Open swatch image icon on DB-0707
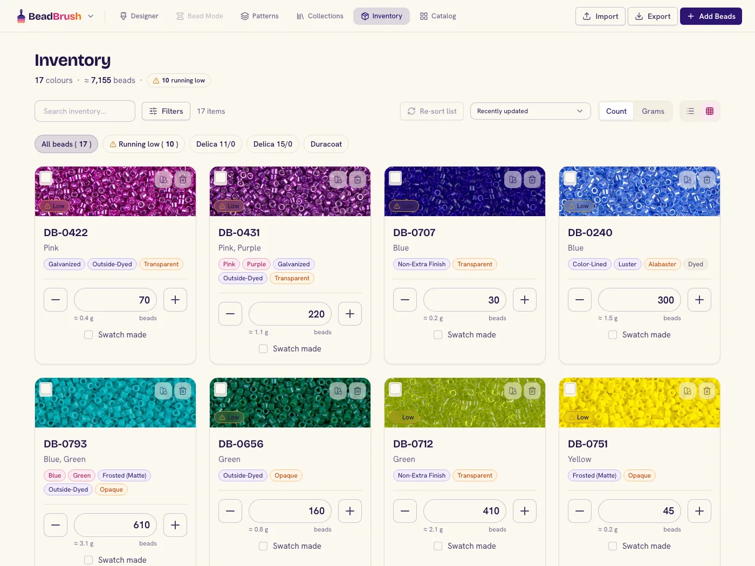The image size is (755, 566). tap(513, 180)
